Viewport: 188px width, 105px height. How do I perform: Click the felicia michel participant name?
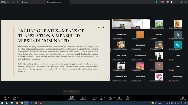click(121, 34)
